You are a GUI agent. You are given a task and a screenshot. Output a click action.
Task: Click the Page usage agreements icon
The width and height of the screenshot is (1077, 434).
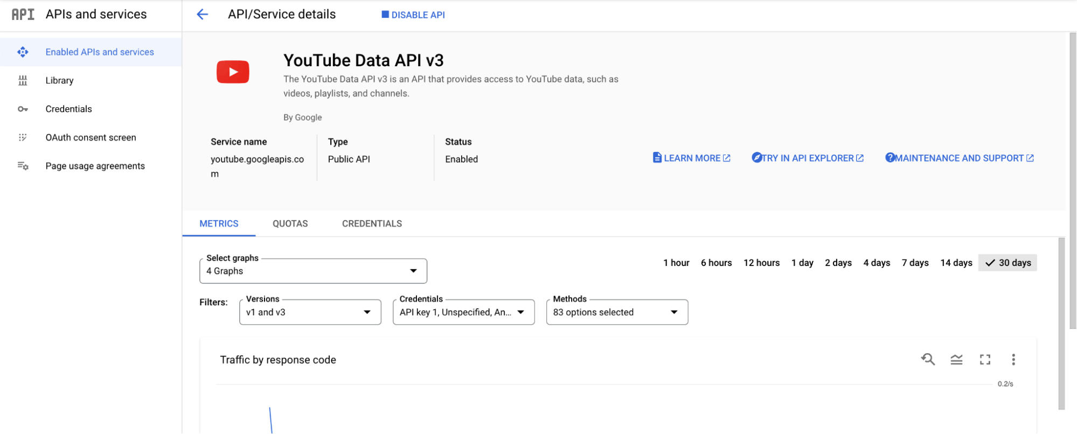click(x=23, y=166)
